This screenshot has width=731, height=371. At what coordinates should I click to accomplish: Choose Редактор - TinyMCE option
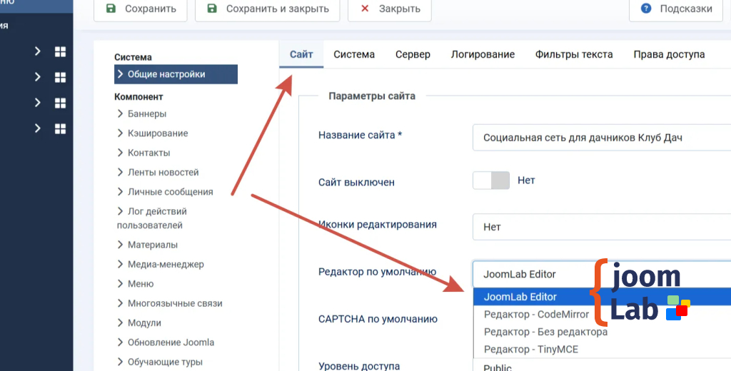point(602,349)
